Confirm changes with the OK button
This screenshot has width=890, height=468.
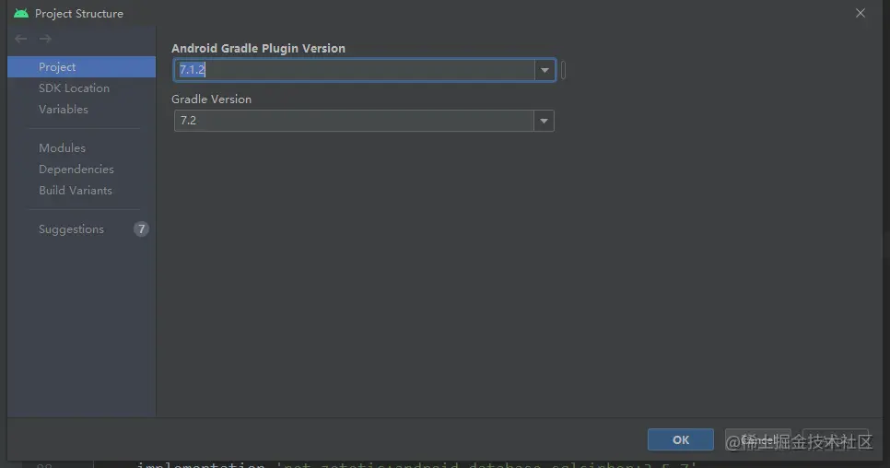click(681, 439)
